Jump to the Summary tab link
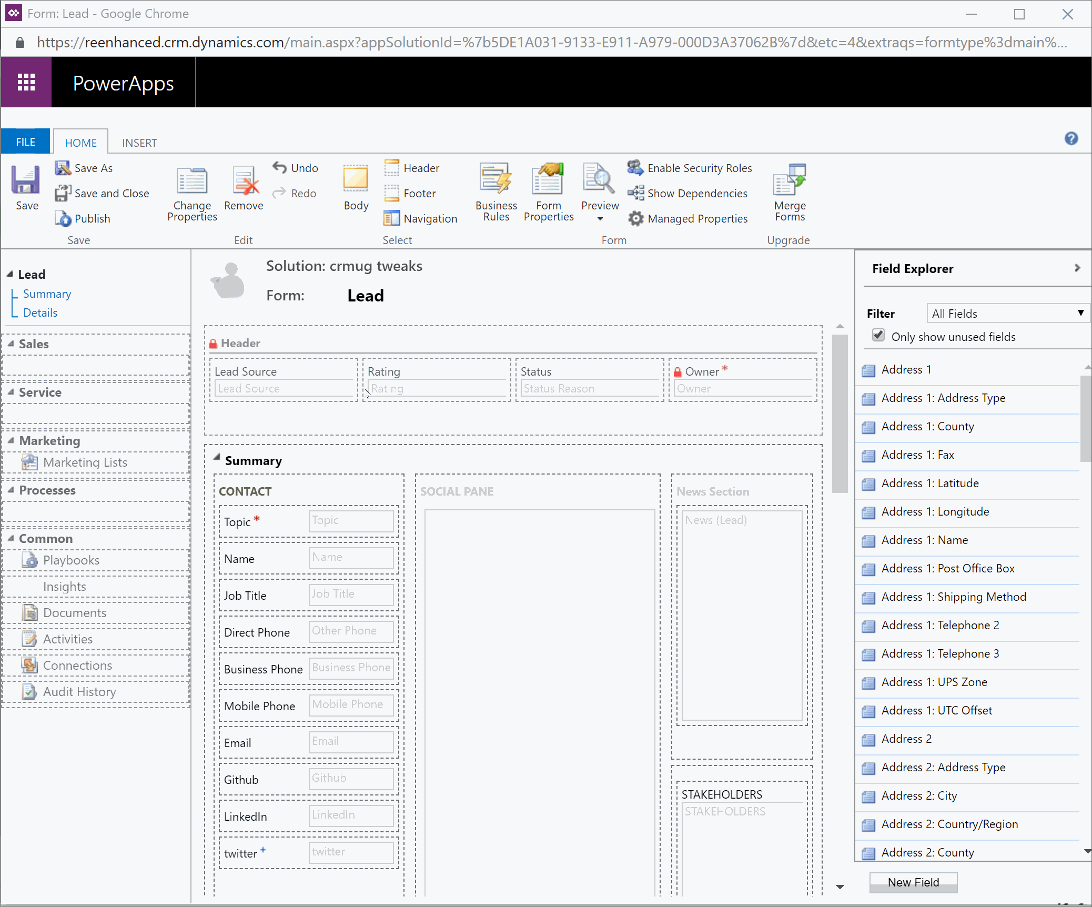The image size is (1092, 907). pyautogui.click(x=47, y=294)
